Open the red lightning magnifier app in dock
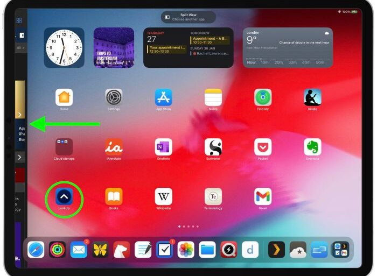 click(229, 250)
